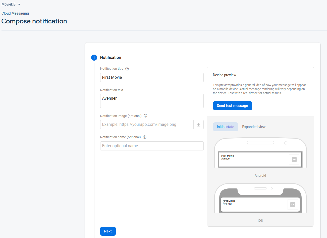This screenshot has width=327, height=238.
Task: Select the iOS notification preview card
Action: [254, 204]
